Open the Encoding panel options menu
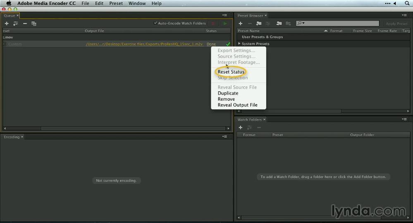413x223 pixels. [224, 137]
